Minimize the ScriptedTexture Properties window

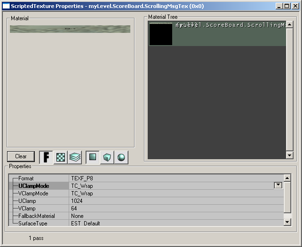pyautogui.click(x=279, y=6)
